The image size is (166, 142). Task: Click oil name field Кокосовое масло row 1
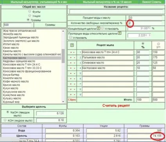(108, 52)
